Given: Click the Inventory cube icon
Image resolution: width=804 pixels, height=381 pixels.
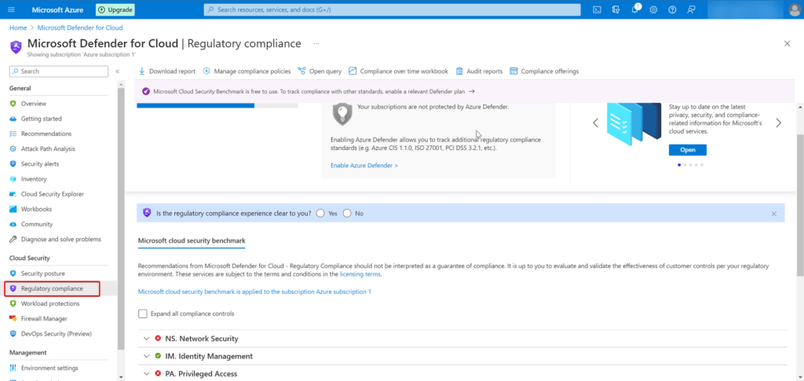Looking at the screenshot, I should 13,179.
